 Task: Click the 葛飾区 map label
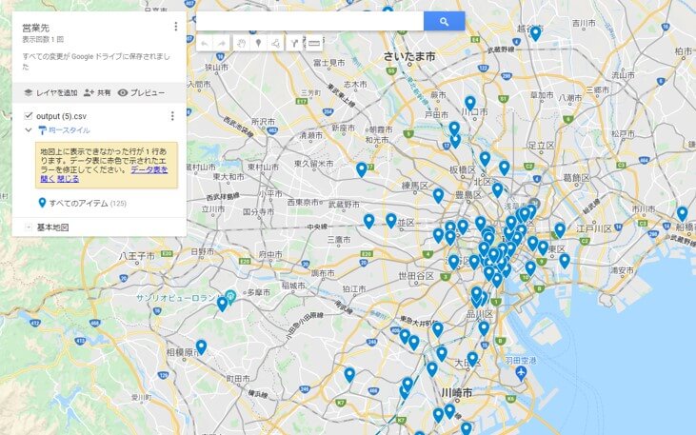pyautogui.click(x=577, y=178)
